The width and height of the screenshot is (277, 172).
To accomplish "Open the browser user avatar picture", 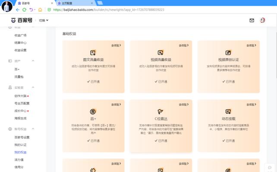I will point(7,6).
